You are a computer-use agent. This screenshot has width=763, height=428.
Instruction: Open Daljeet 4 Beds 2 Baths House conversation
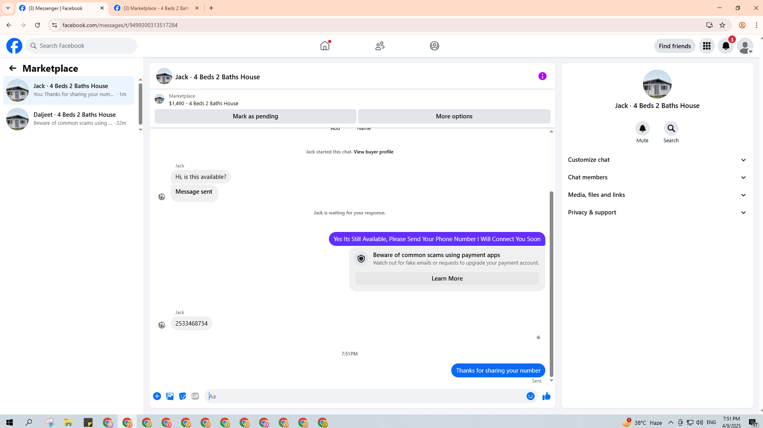coord(69,119)
